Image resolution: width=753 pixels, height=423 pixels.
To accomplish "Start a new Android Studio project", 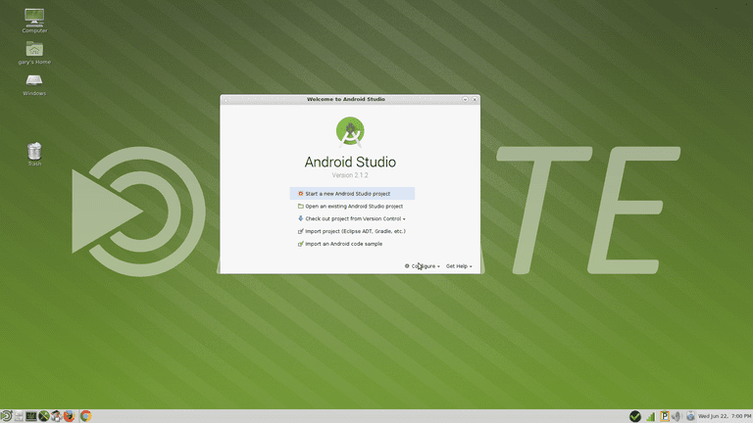I will tap(352, 194).
